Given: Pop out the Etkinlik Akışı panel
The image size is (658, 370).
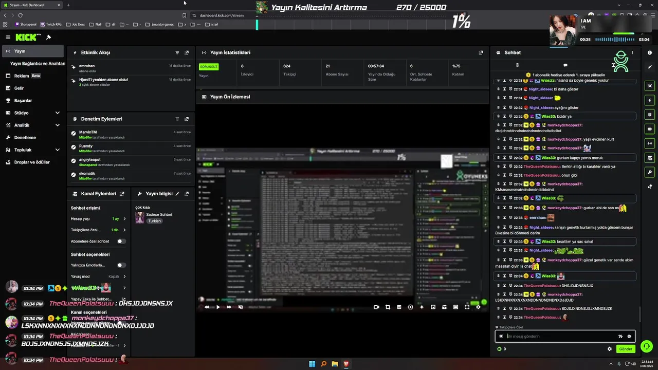Looking at the screenshot, I should [187, 52].
